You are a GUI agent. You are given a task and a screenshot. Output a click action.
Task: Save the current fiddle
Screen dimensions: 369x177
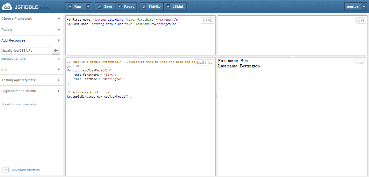pyautogui.click(x=105, y=6)
